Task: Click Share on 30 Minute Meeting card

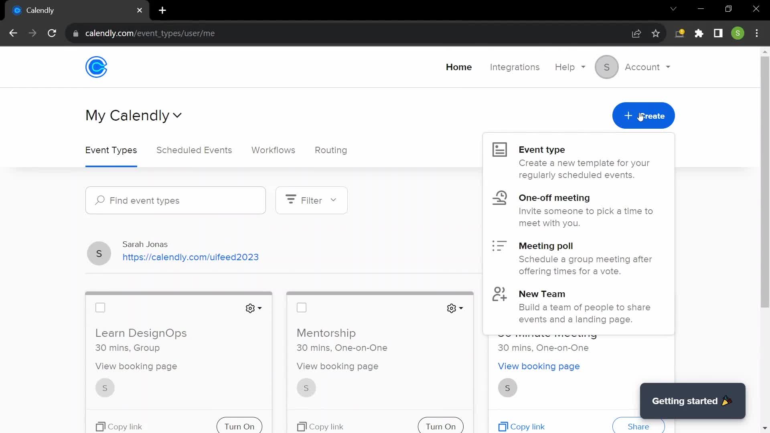Action: pyautogui.click(x=638, y=426)
